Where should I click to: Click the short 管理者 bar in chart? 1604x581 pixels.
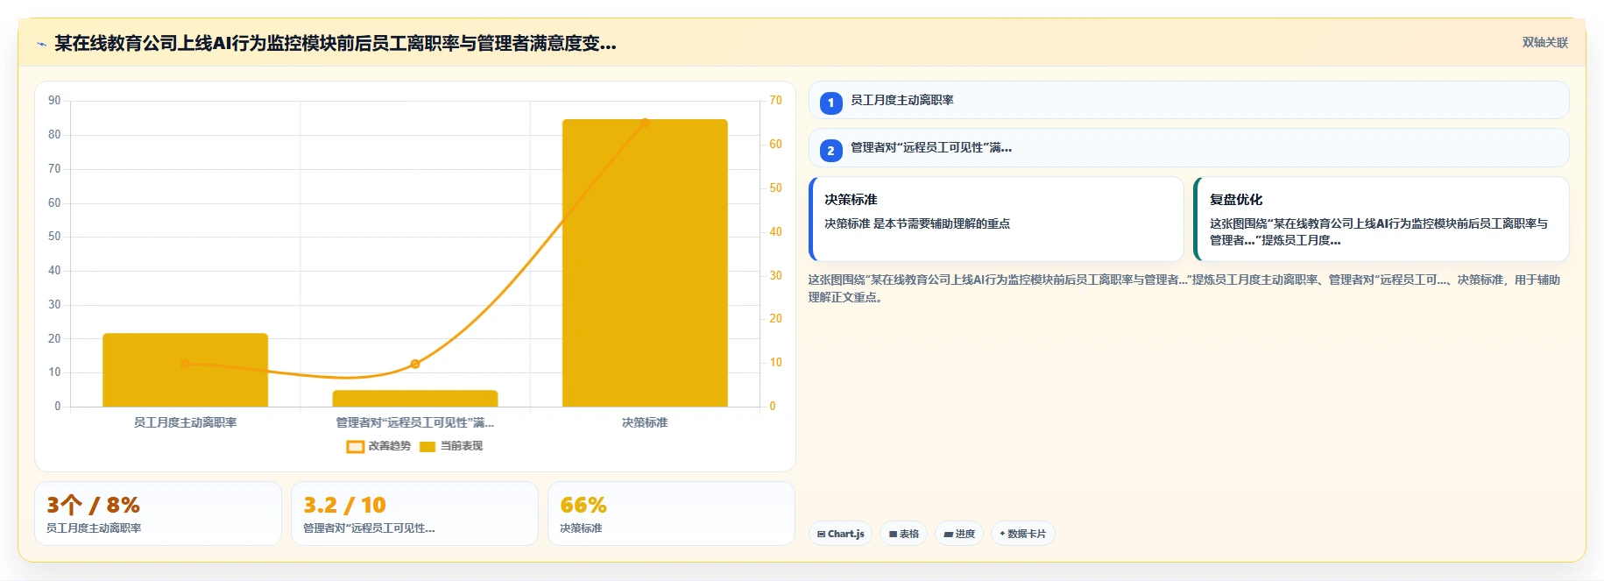[415, 399]
